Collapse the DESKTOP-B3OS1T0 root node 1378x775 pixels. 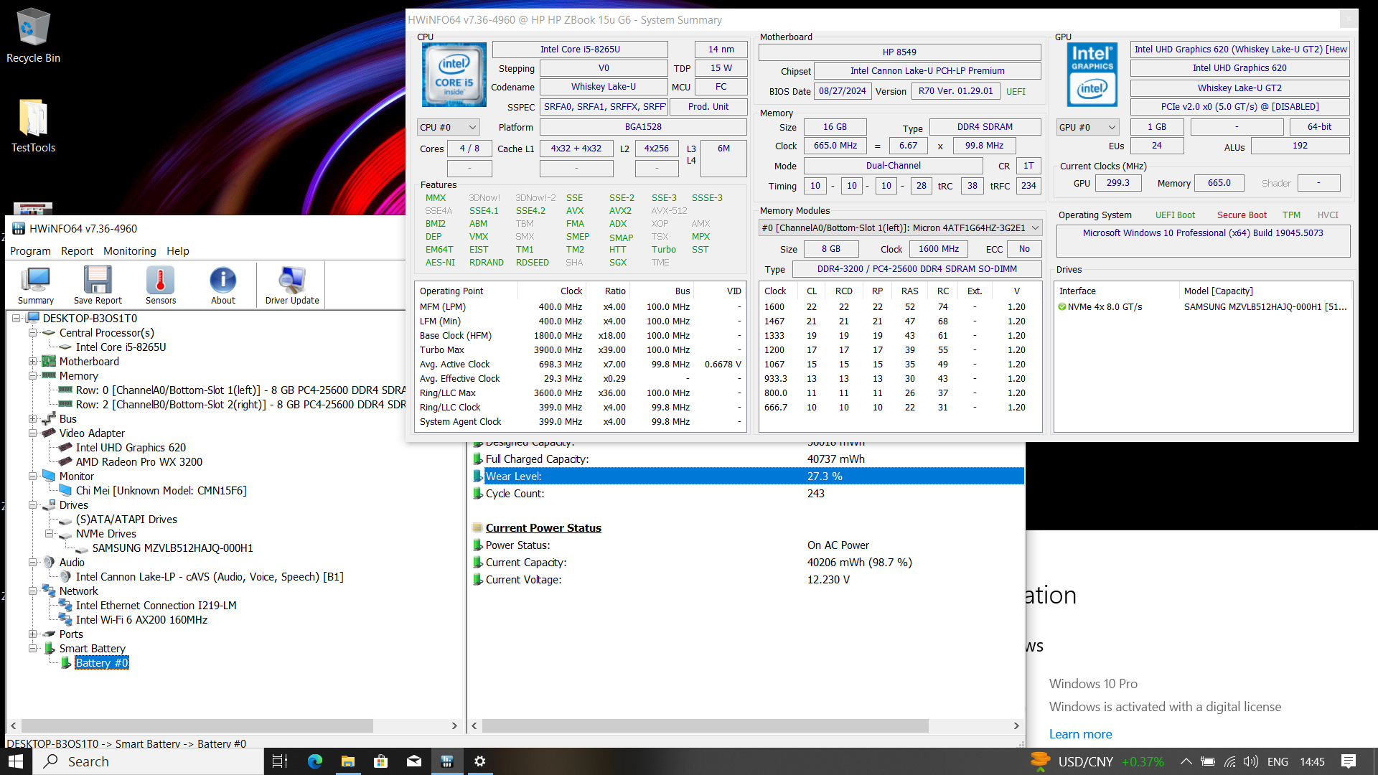[16, 319]
